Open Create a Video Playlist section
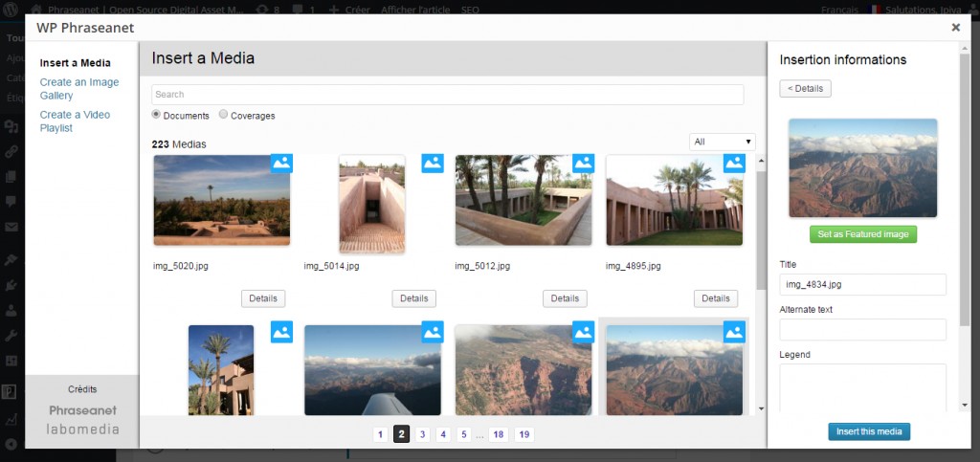Image resolution: width=980 pixels, height=462 pixels. (x=75, y=121)
